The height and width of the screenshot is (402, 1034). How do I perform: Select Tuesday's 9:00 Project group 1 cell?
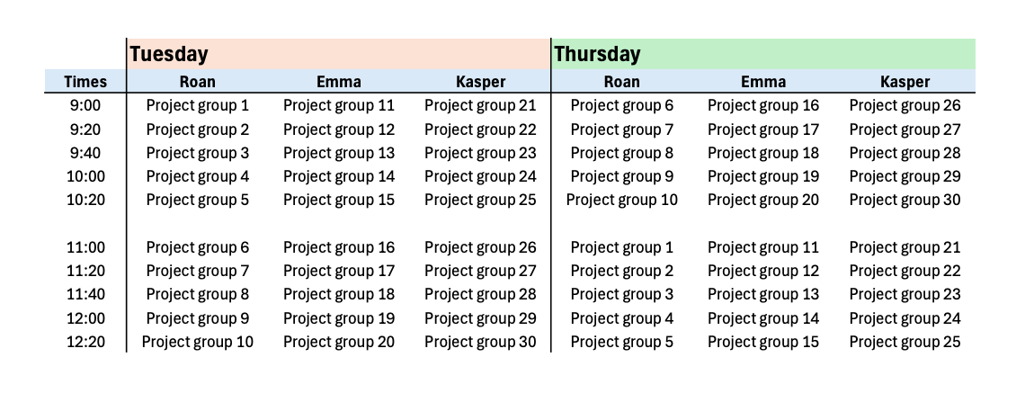click(198, 106)
